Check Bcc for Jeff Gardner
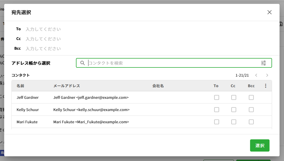The height and width of the screenshot is (161, 284). tap(251, 97)
